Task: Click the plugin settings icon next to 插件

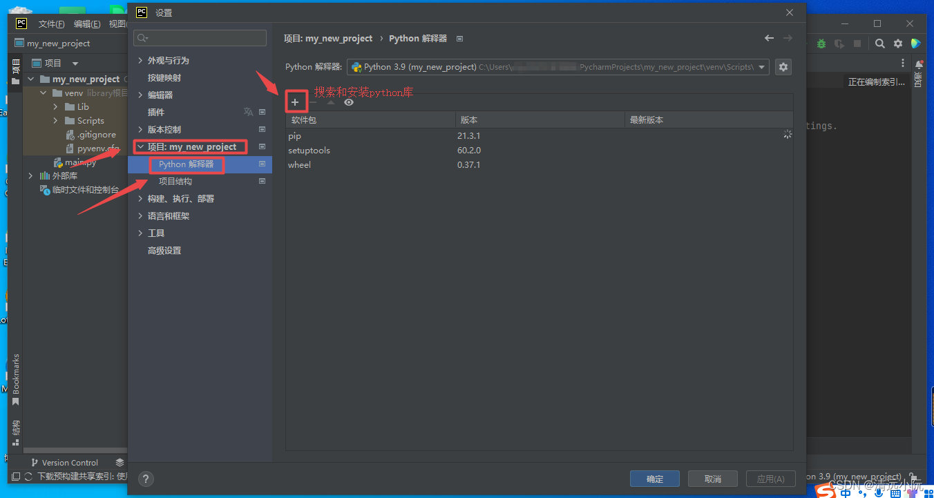Action: point(262,112)
